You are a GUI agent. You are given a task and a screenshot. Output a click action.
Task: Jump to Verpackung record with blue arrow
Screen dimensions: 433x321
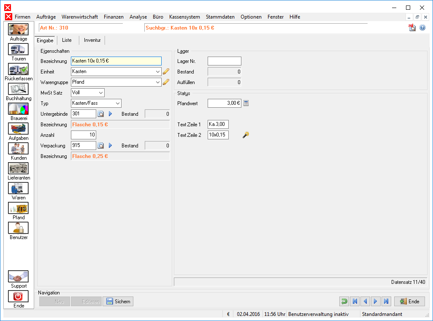pos(111,146)
